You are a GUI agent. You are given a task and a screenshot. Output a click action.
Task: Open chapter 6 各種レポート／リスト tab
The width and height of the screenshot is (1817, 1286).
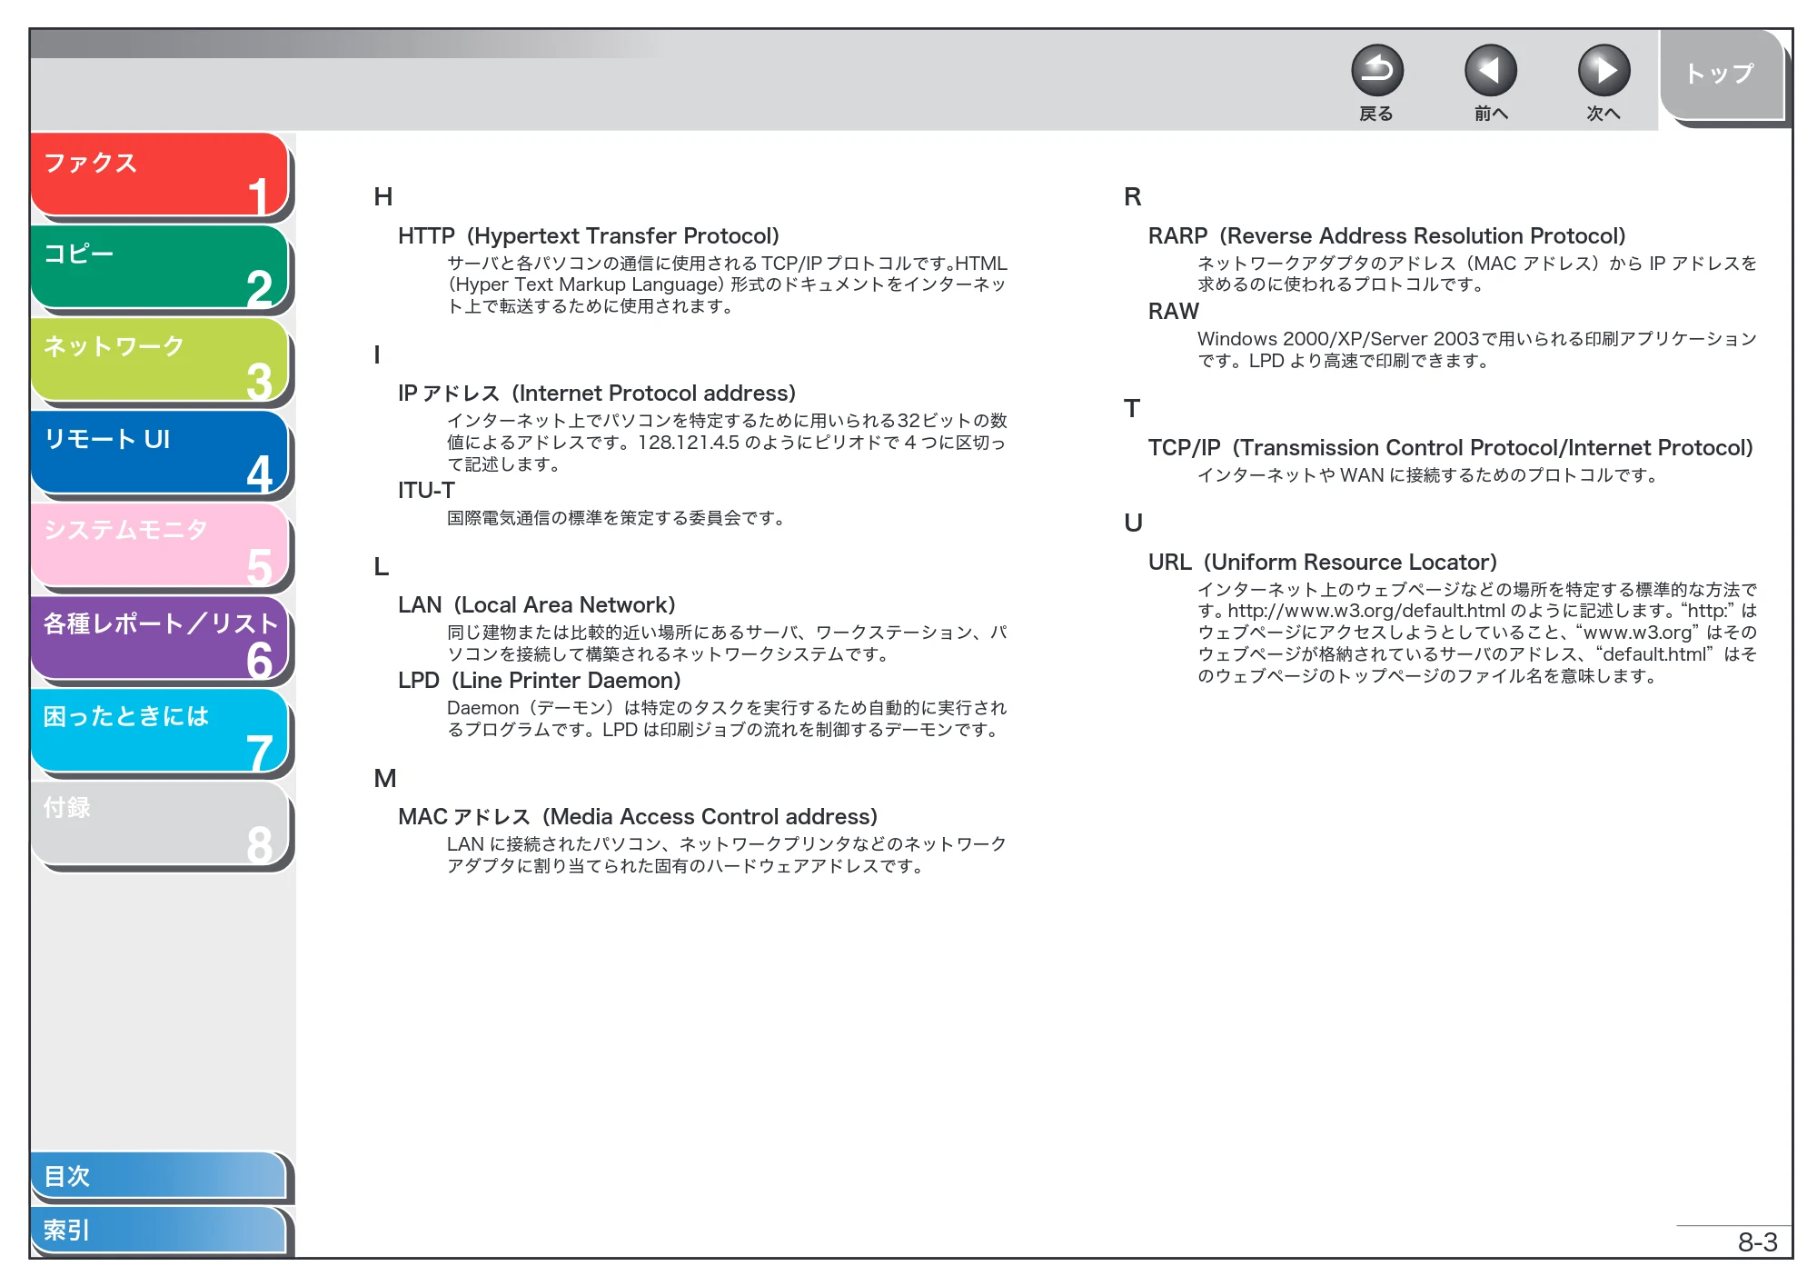click(160, 638)
